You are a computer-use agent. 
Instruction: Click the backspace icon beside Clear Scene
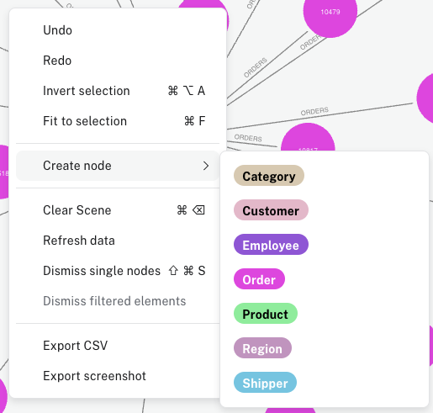tap(198, 210)
